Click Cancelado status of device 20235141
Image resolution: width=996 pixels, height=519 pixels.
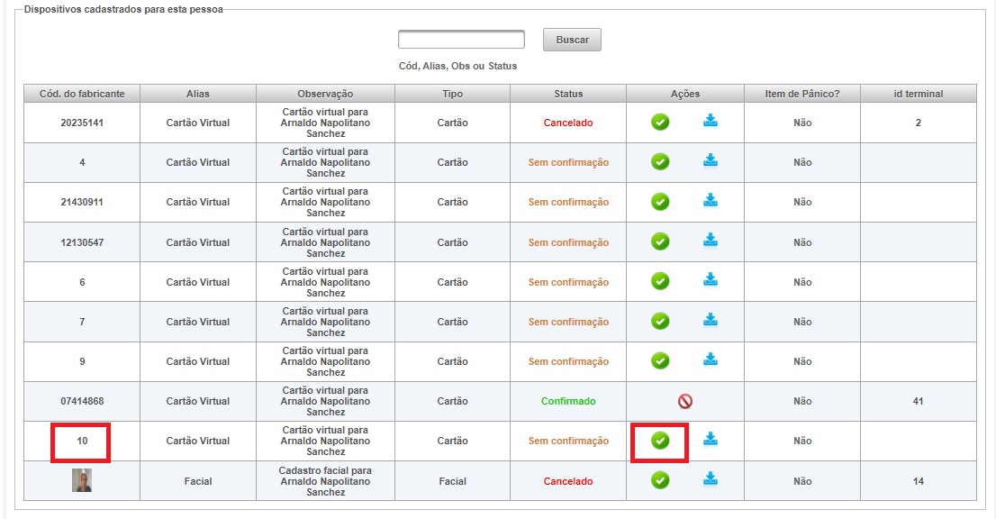point(568,123)
